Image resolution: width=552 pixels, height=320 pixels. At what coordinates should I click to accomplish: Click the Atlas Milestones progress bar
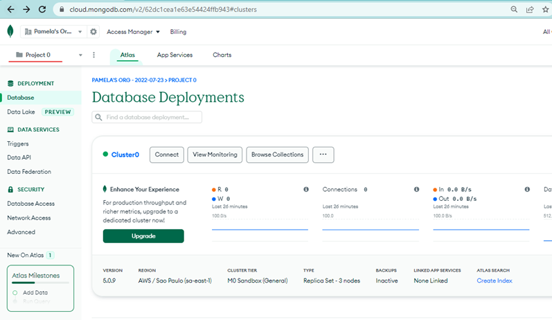click(x=40, y=283)
